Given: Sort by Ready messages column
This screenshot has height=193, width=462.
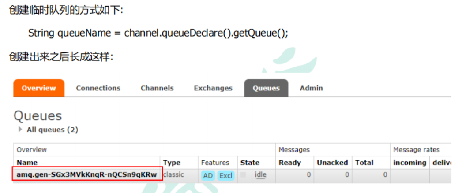Looking at the screenshot, I should click(290, 163).
